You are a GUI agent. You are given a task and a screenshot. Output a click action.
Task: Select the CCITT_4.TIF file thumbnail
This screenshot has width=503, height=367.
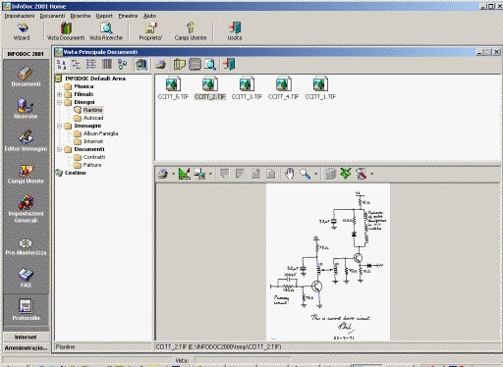[x=284, y=87]
